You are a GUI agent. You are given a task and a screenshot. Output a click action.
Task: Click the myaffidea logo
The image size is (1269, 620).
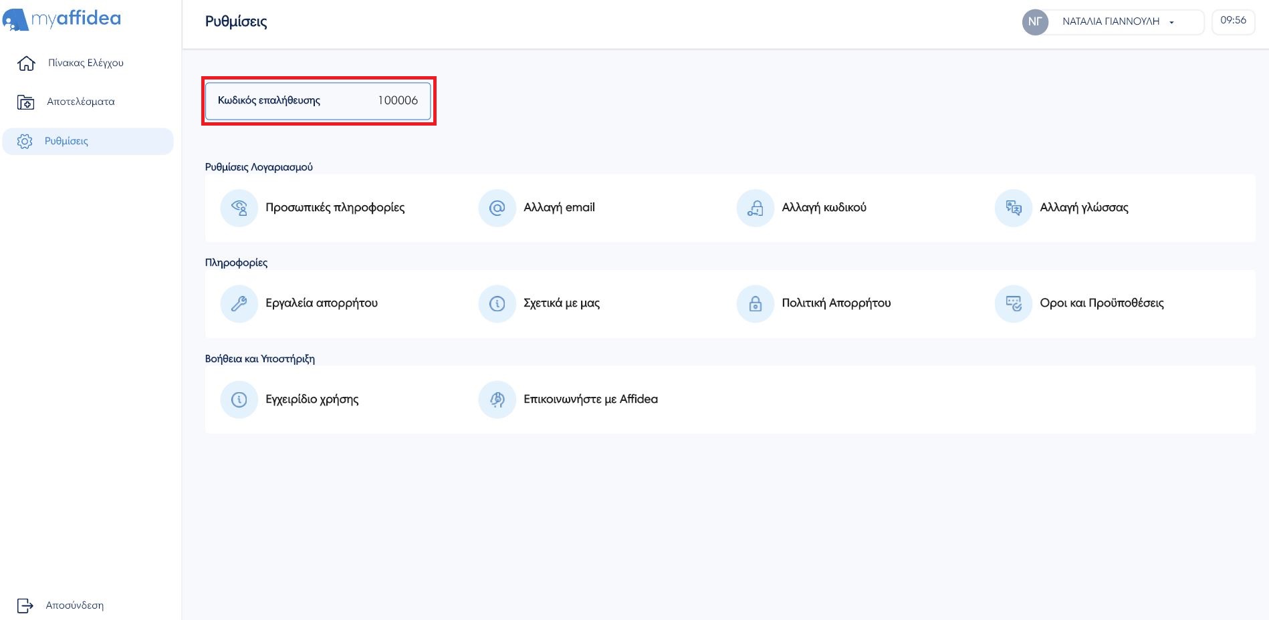[62, 19]
